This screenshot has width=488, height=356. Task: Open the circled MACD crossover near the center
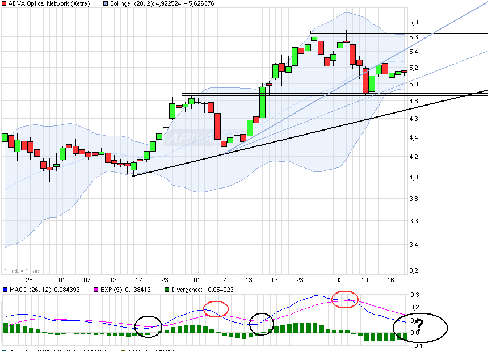point(260,325)
